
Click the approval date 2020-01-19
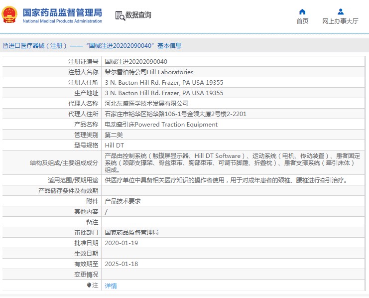121,243
